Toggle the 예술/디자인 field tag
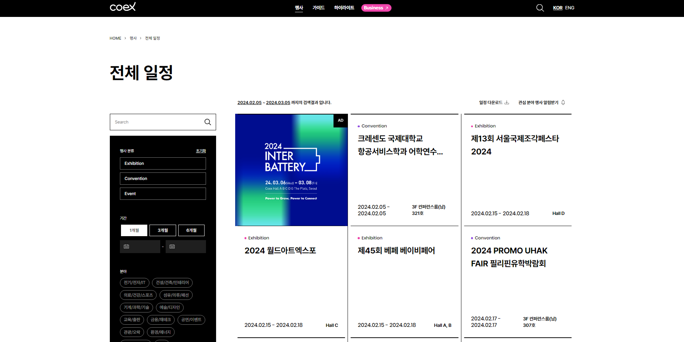The width and height of the screenshot is (684, 342). (x=170, y=307)
